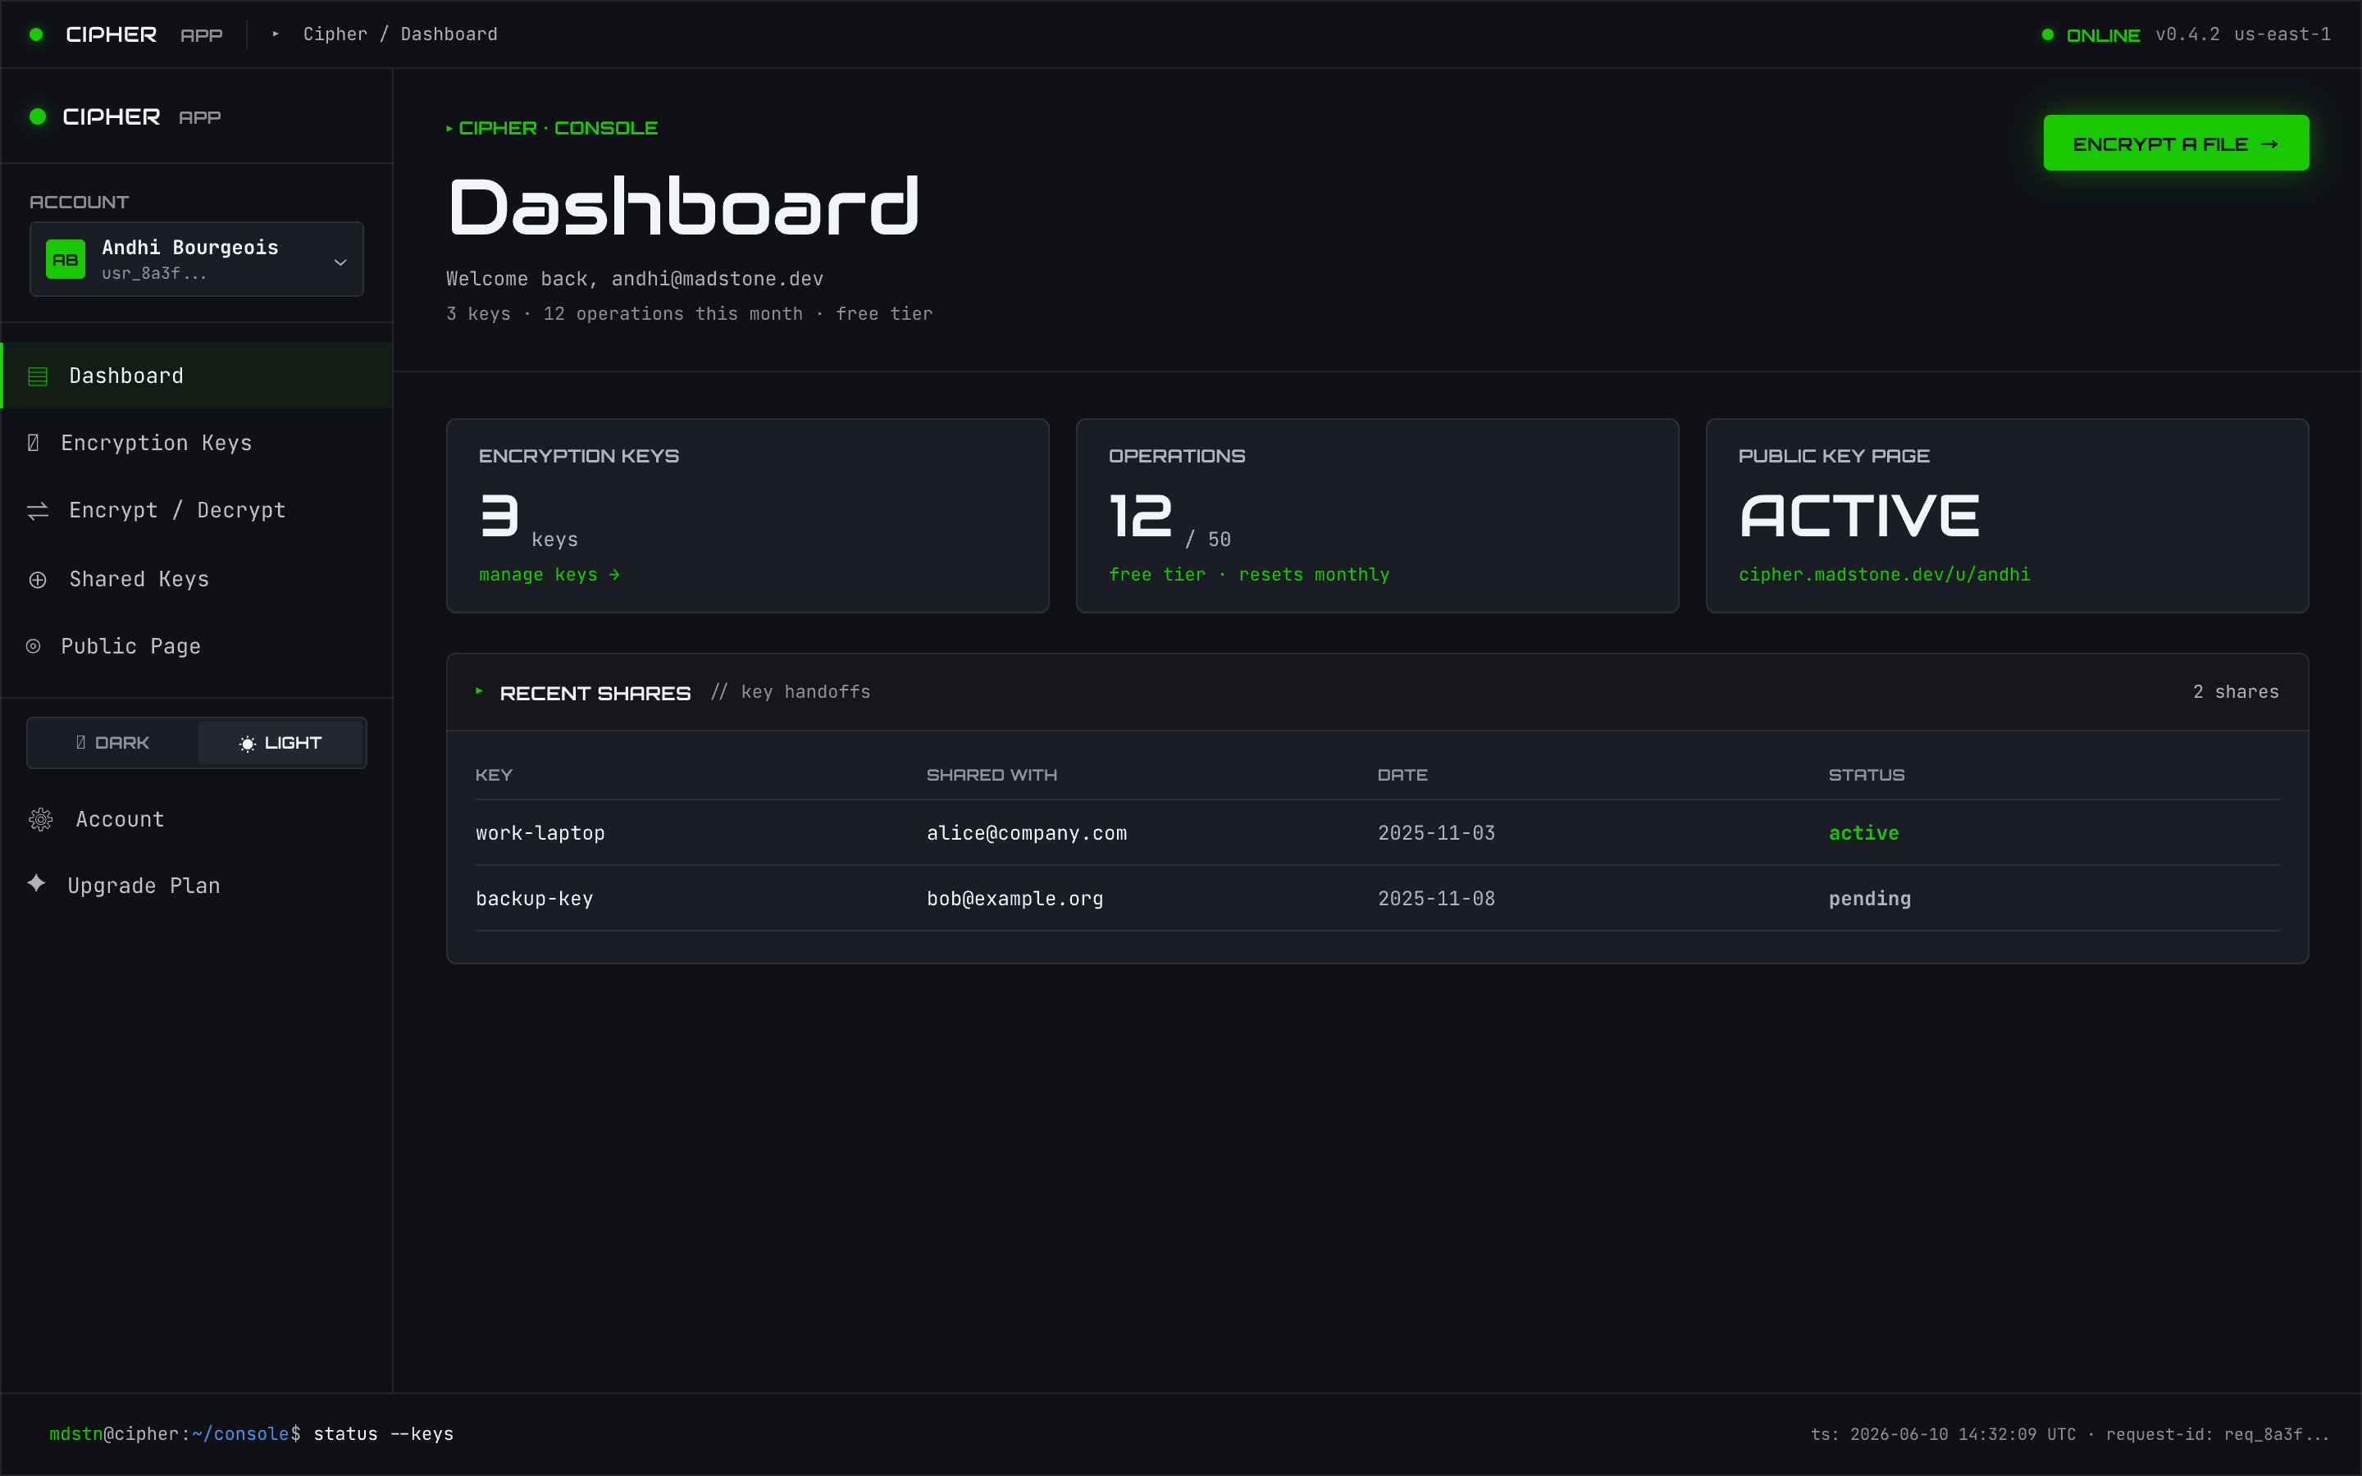Click the Dashboard breadcrumb text in top bar
2362x1476 pixels.
(x=449, y=34)
